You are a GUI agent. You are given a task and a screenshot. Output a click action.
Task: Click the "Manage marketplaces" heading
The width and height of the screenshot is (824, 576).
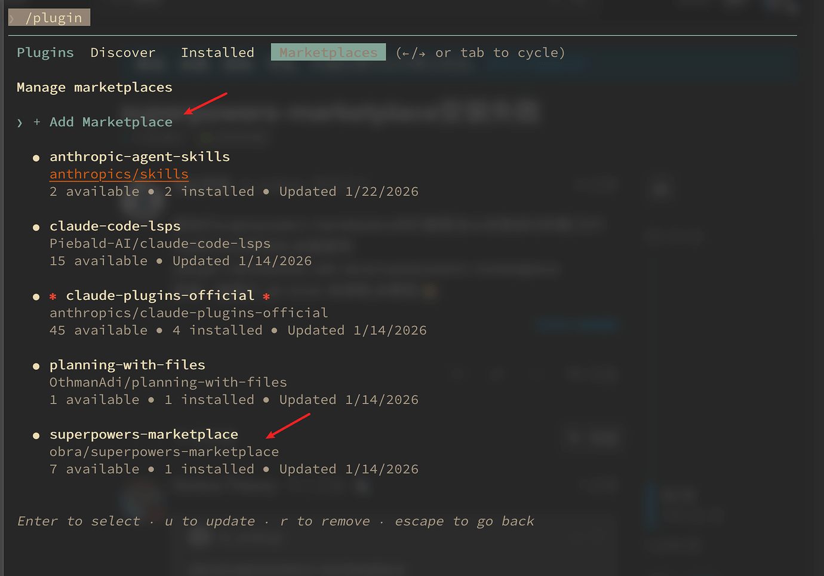[x=94, y=87]
